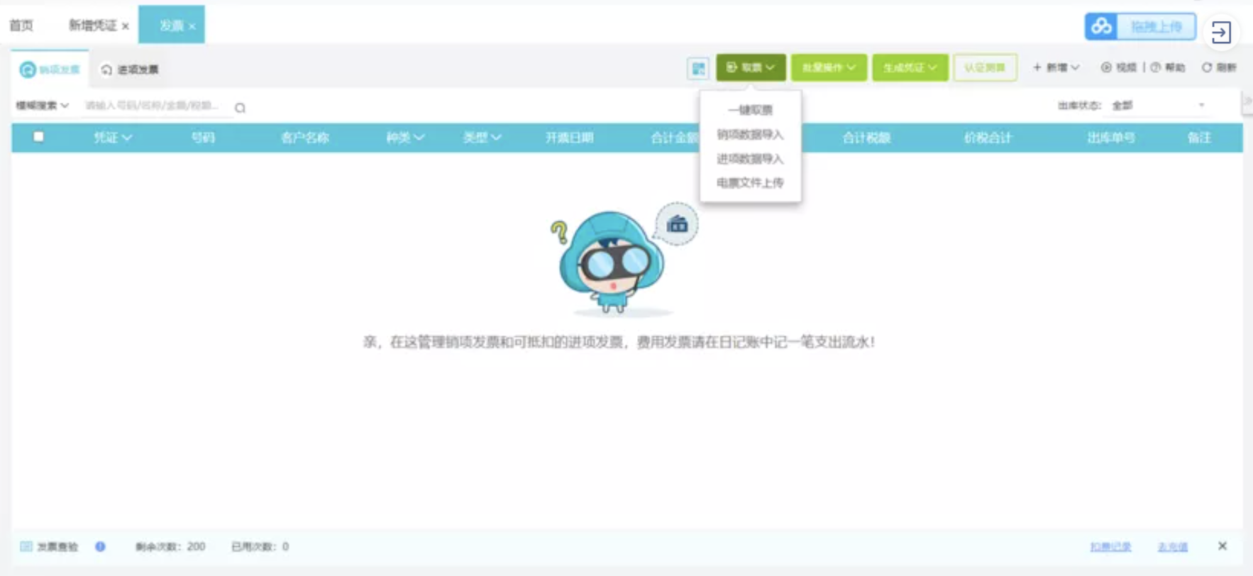Viewport: 1253px width, 576px height.
Task: Close the 发票 tab
Action: 192,26
